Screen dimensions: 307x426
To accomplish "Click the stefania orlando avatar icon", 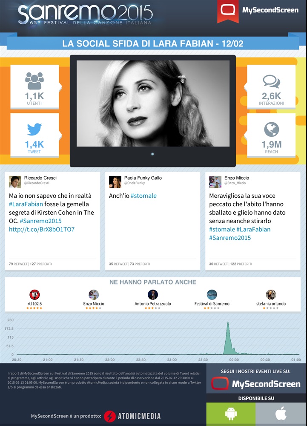I will point(271,294).
